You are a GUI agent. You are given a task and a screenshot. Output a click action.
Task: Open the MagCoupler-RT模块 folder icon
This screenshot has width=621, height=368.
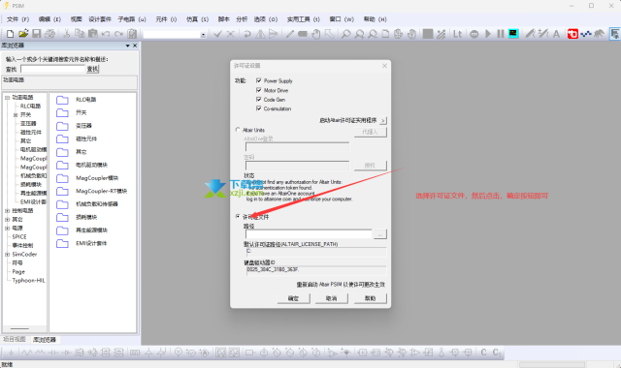tap(62, 192)
